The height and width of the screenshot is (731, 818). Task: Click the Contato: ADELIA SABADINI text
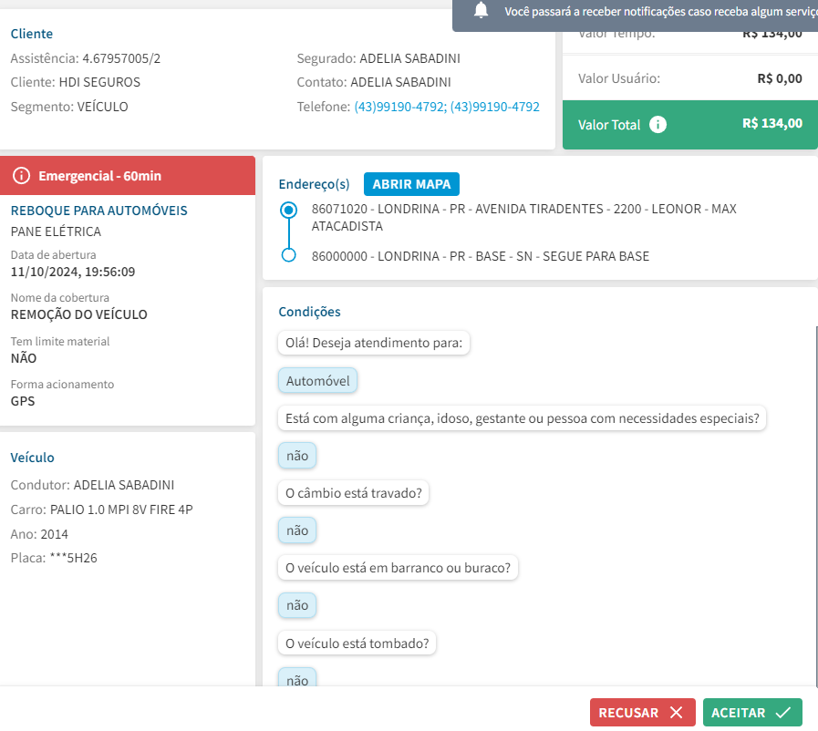[x=374, y=82]
